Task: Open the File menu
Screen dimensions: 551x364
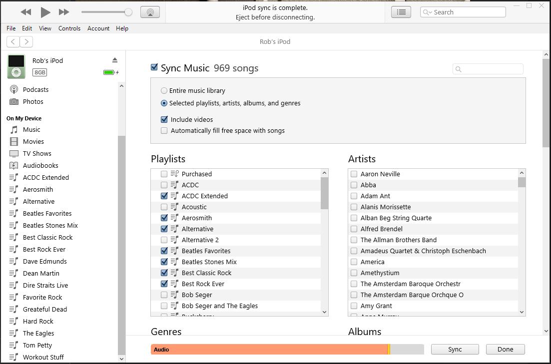Action: (x=11, y=28)
